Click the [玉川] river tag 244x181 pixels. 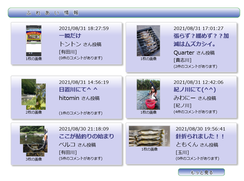pyautogui.click(x=182, y=152)
